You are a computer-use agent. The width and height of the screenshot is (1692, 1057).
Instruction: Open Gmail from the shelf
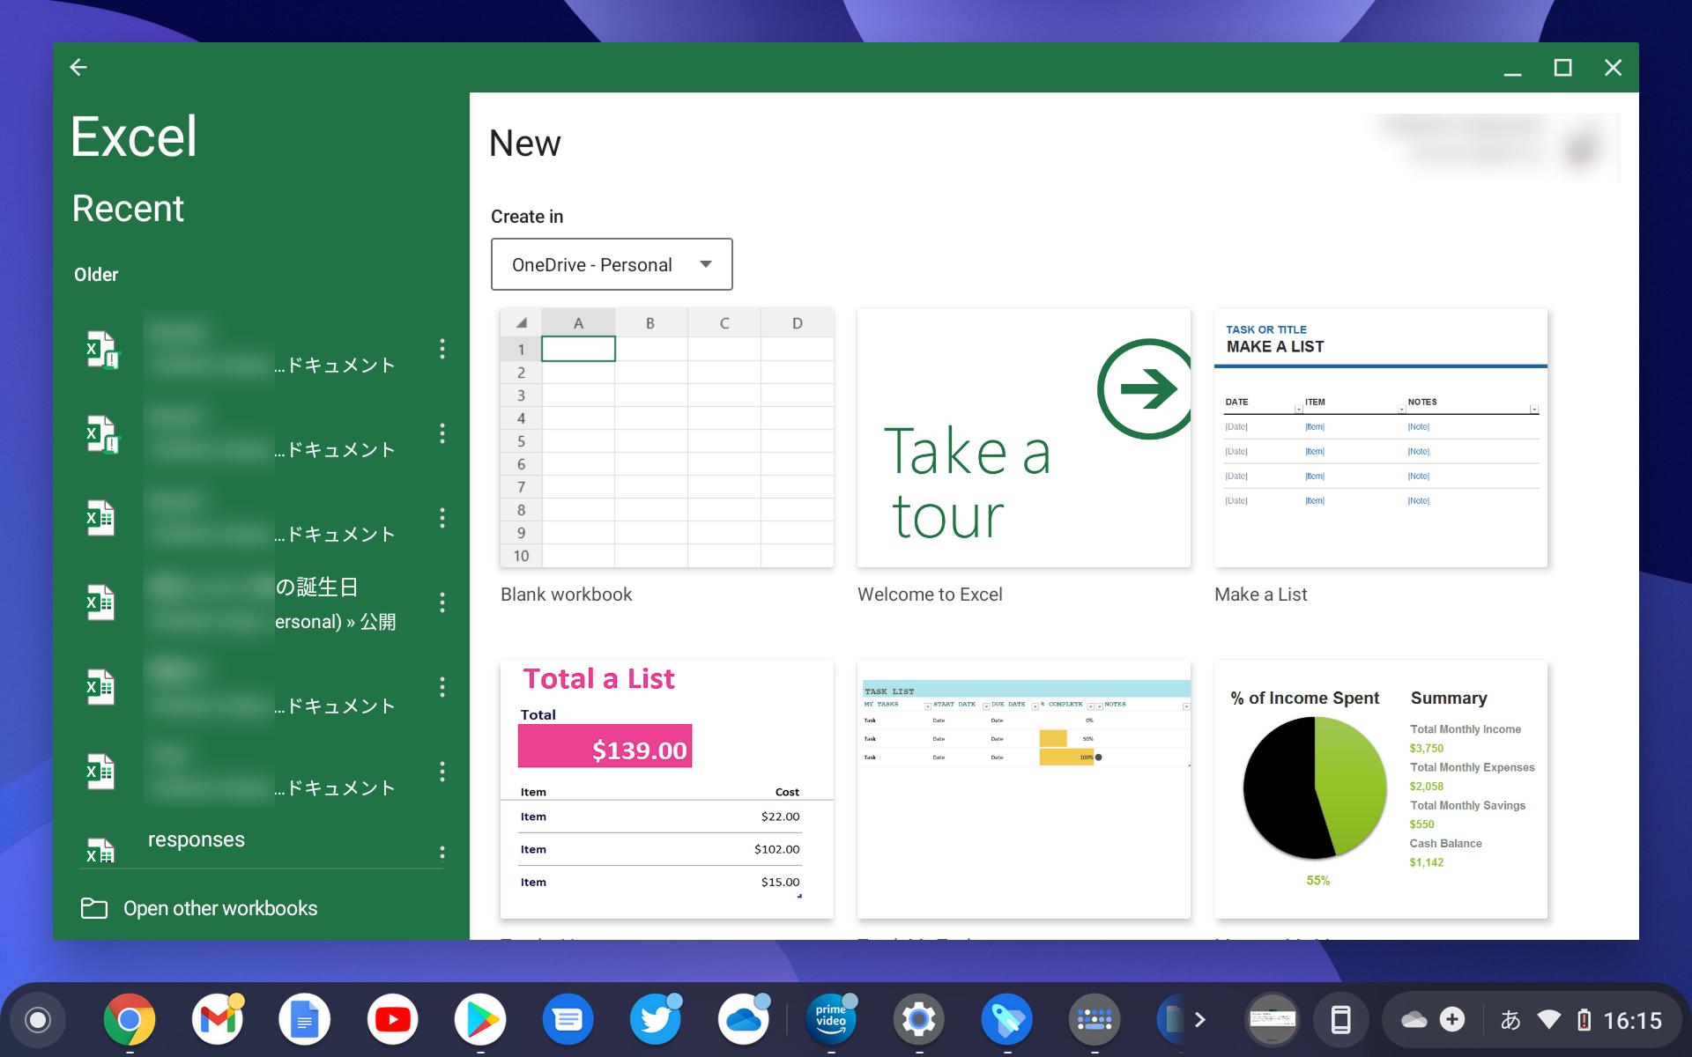click(217, 1019)
